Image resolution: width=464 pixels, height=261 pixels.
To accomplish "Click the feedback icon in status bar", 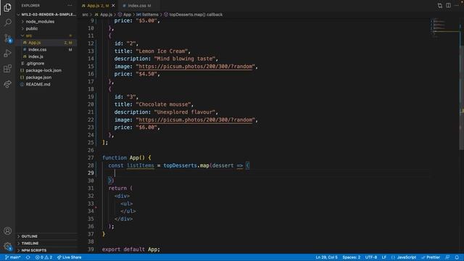I will tap(447, 257).
